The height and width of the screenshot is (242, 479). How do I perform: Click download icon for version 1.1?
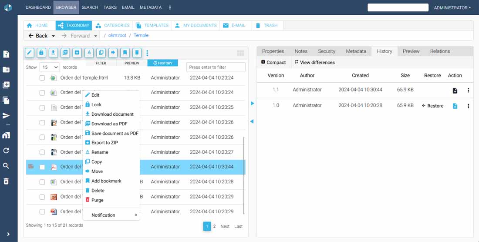coord(455,91)
